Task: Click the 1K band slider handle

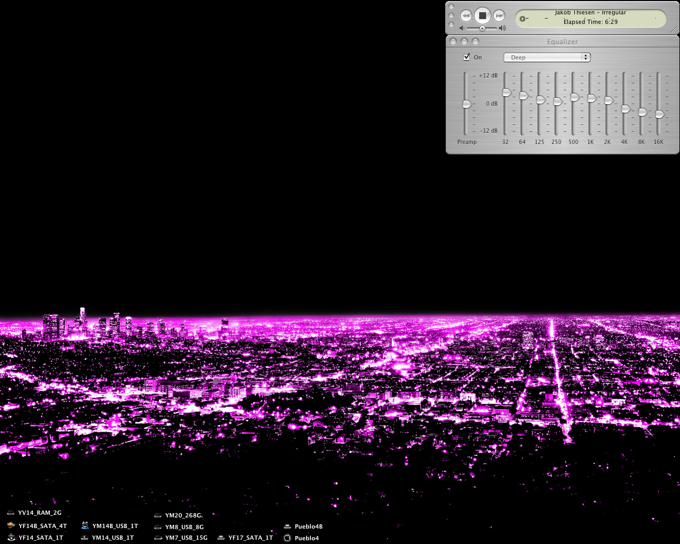Action: (x=592, y=98)
